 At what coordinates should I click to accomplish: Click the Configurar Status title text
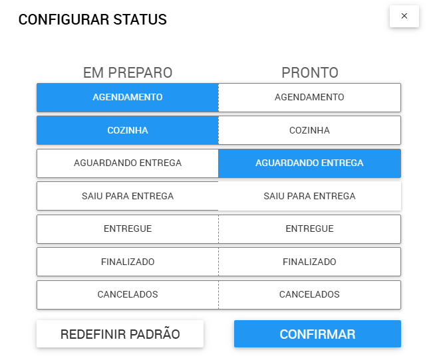point(92,20)
